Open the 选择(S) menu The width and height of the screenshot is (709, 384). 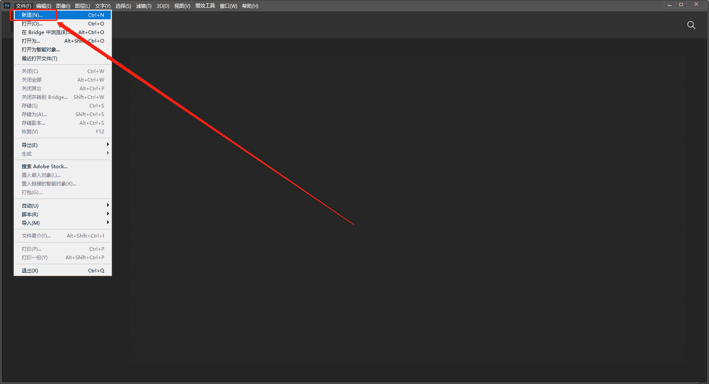(x=123, y=6)
